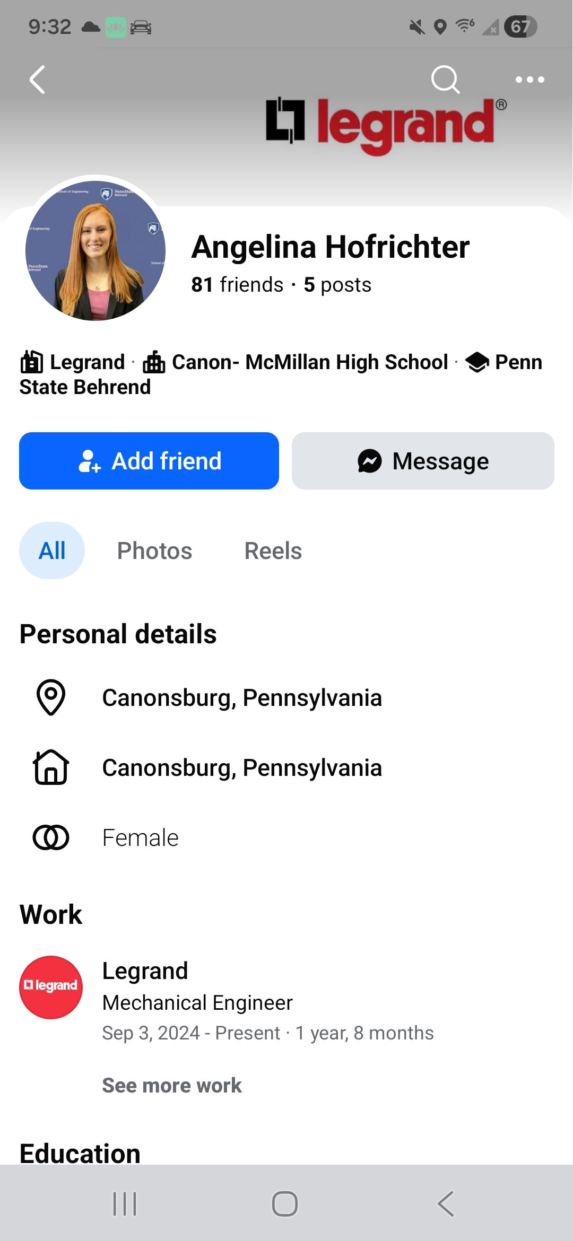
Task: Open the red Legrand company logo
Action: [x=51, y=987]
